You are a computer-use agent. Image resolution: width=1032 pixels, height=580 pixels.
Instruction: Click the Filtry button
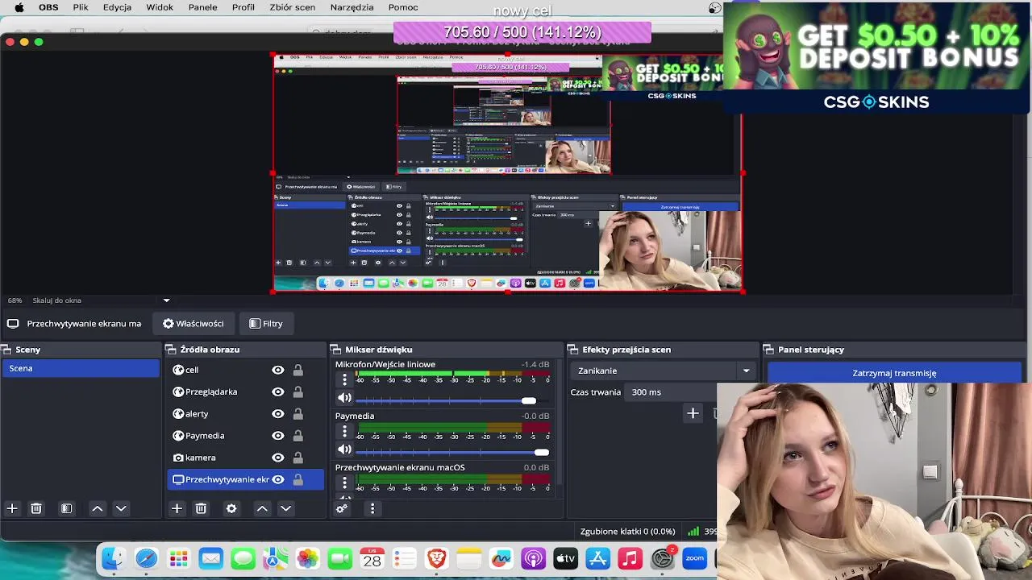pyautogui.click(x=266, y=324)
